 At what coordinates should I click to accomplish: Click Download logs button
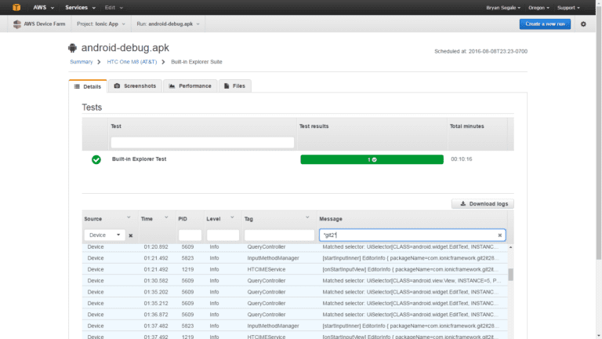tap(483, 204)
